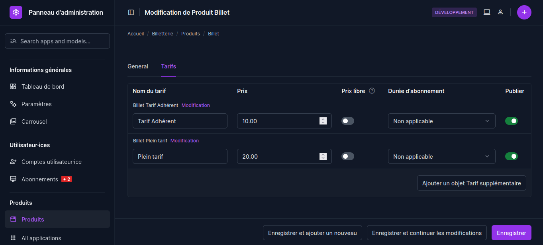Click the monitor theme icon in header
This screenshot has width=543, height=245.
pyautogui.click(x=487, y=12)
